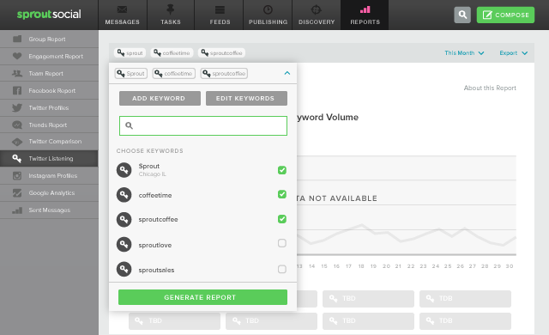Open the Export dropdown

click(513, 53)
